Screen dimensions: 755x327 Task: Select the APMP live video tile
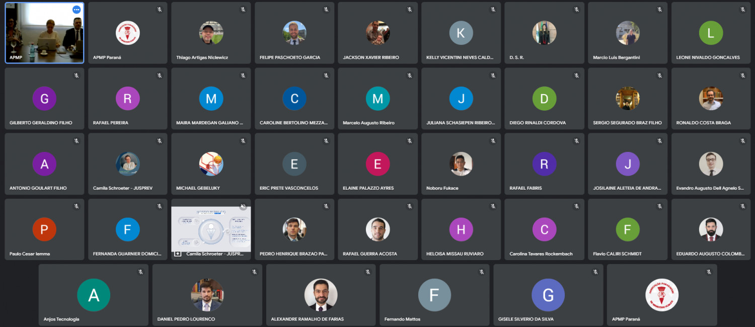click(x=44, y=33)
